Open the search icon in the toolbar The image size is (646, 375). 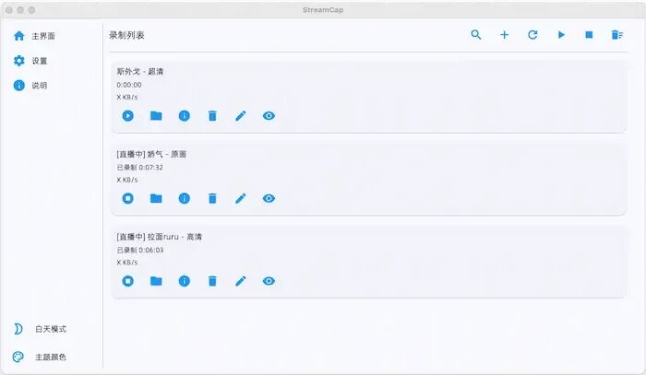coord(476,35)
